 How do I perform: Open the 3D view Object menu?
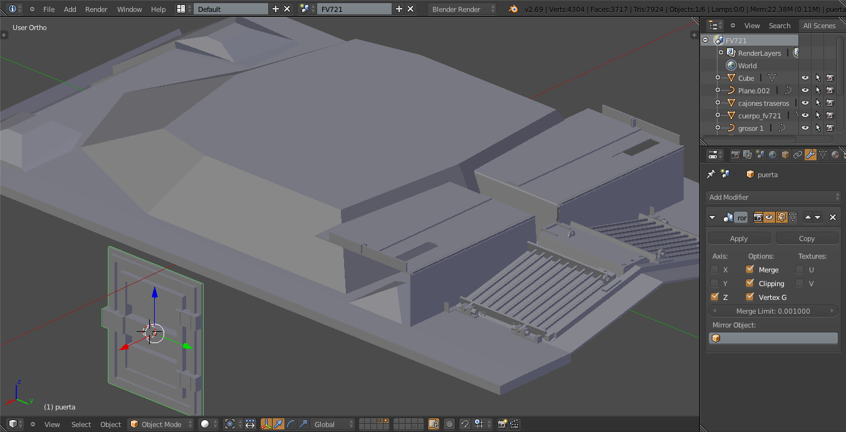(x=111, y=424)
